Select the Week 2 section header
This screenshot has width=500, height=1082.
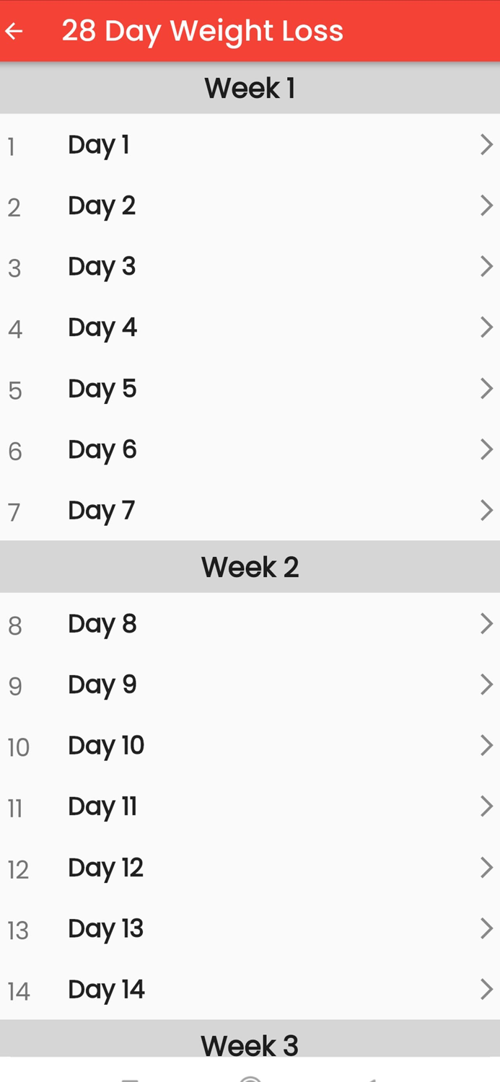pos(250,566)
